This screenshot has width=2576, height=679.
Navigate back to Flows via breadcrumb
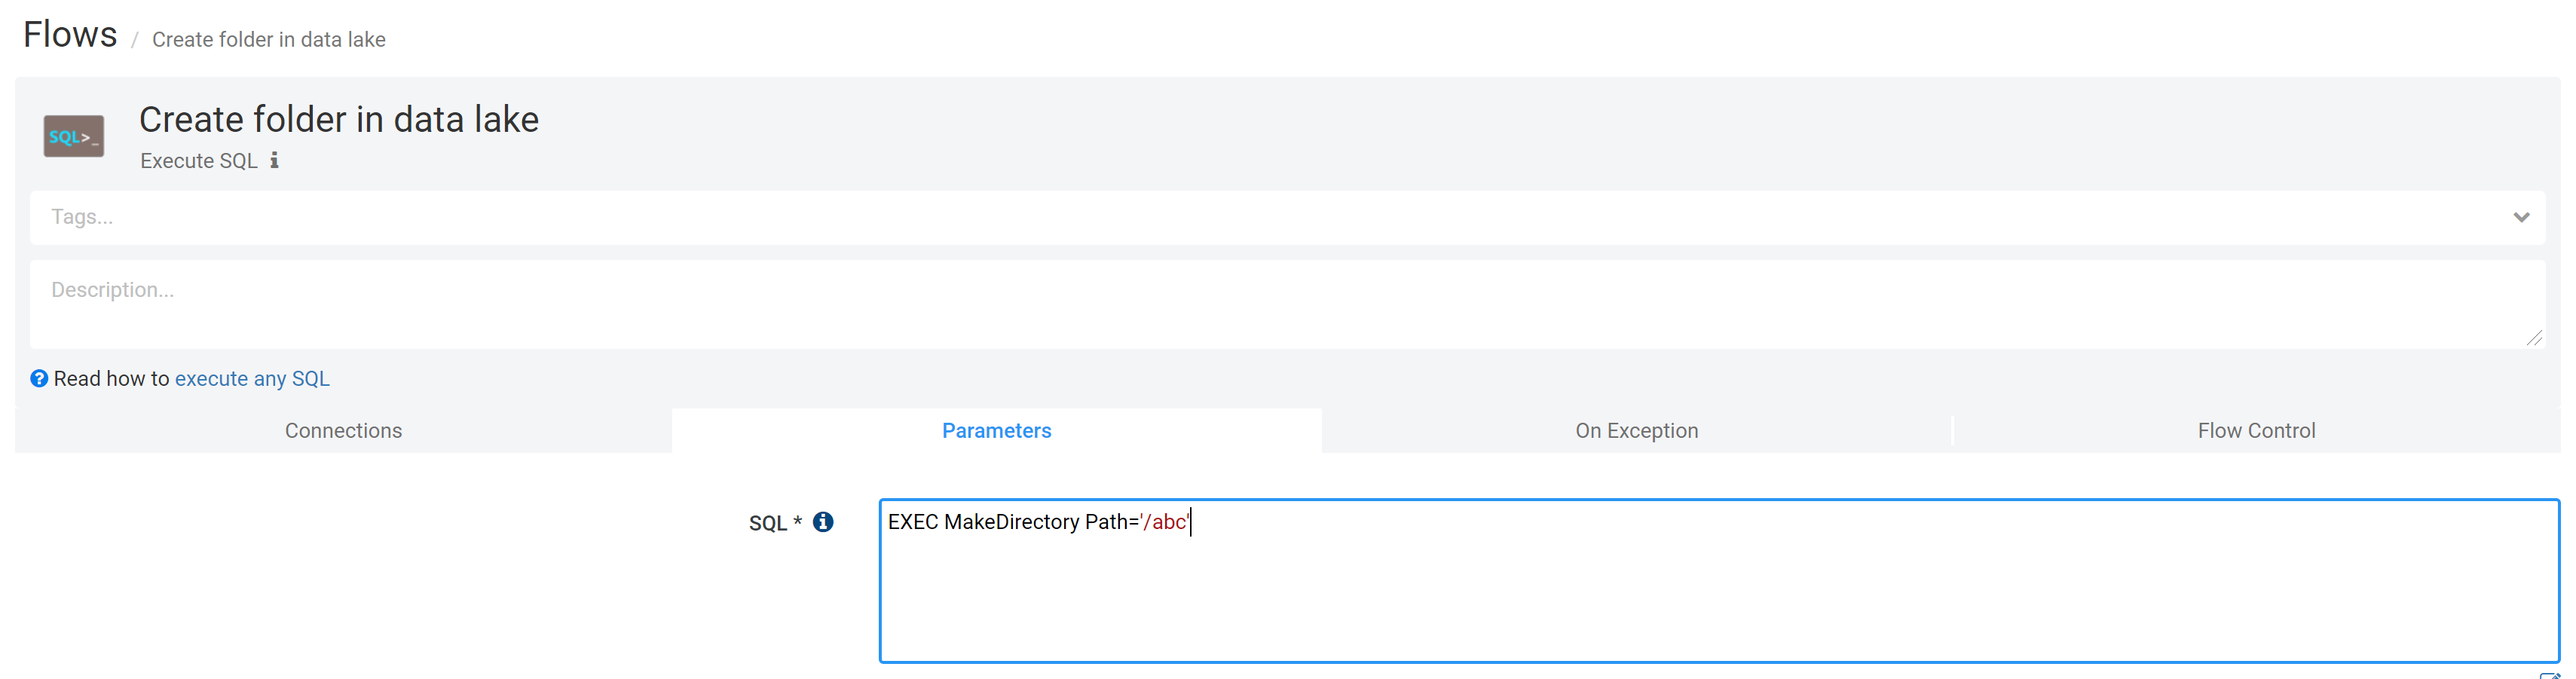[70, 35]
